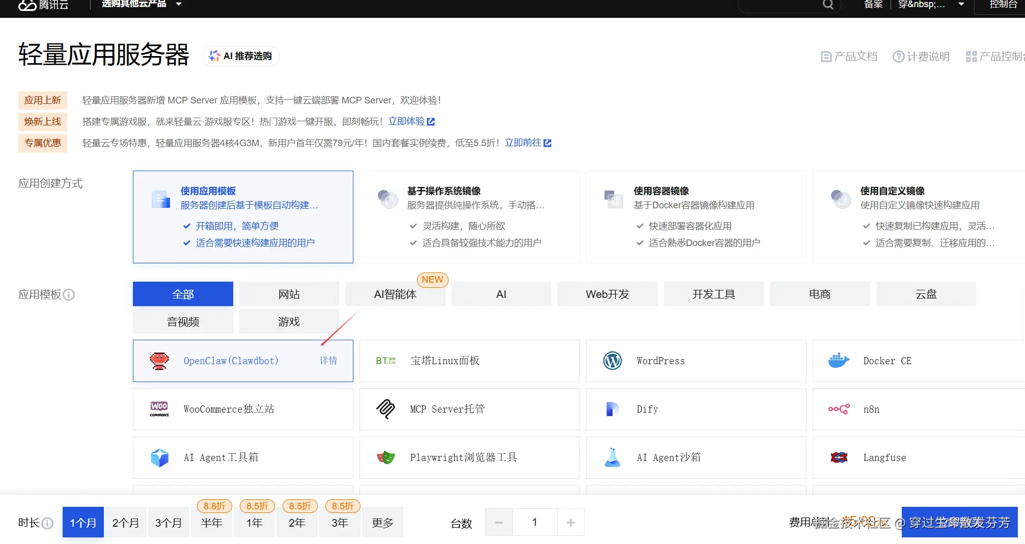Click the 使用容器镜像 card icon

613,199
